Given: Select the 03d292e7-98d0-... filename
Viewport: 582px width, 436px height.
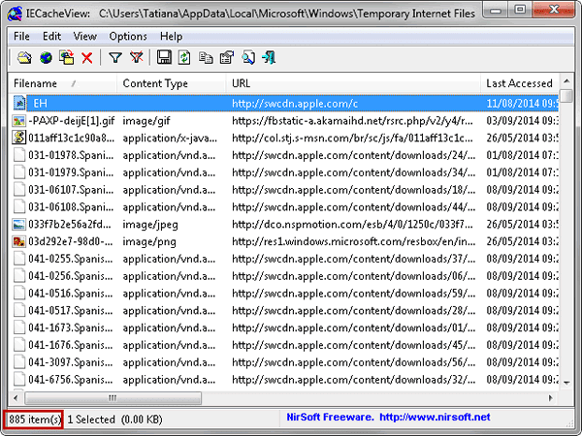Looking at the screenshot, I should tap(71, 241).
